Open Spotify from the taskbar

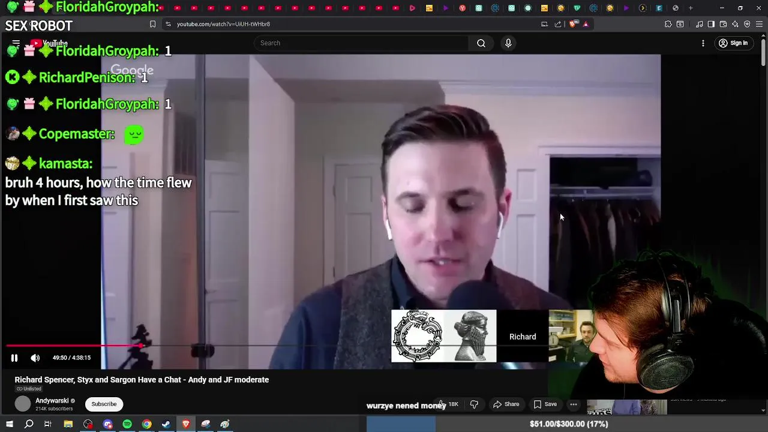click(127, 424)
